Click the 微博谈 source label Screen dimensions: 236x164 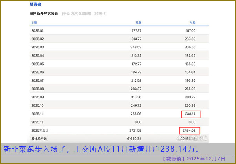[174, 159]
